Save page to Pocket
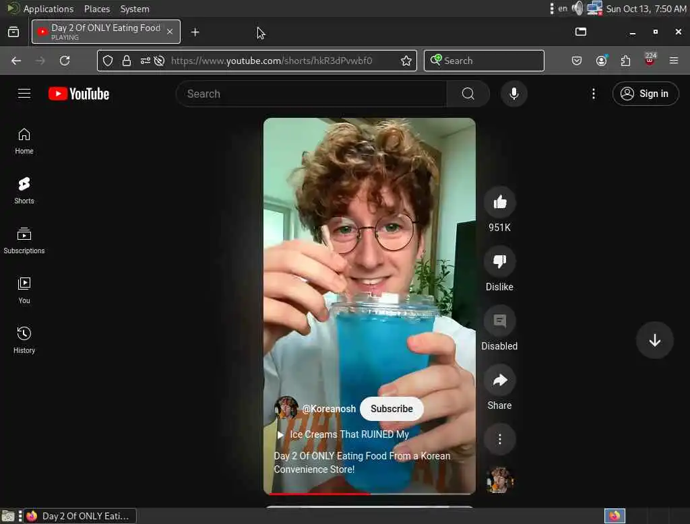Viewport: 690px width, 524px height. (x=577, y=61)
